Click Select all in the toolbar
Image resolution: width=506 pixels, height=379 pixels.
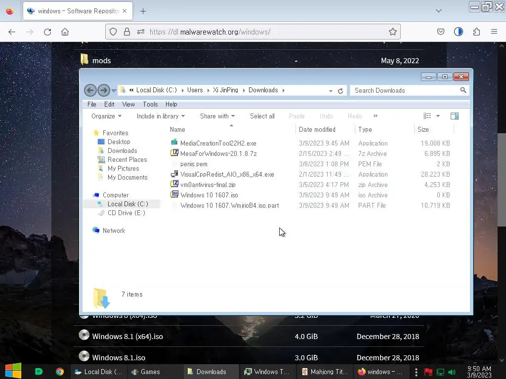(x=262, y=116)
